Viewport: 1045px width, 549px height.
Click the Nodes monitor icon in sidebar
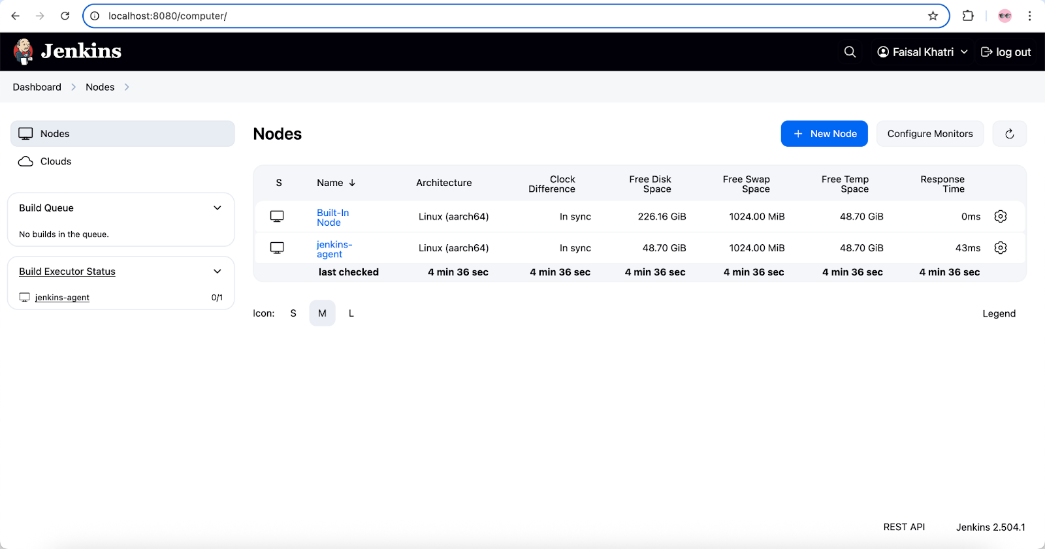tap(25, 134)
